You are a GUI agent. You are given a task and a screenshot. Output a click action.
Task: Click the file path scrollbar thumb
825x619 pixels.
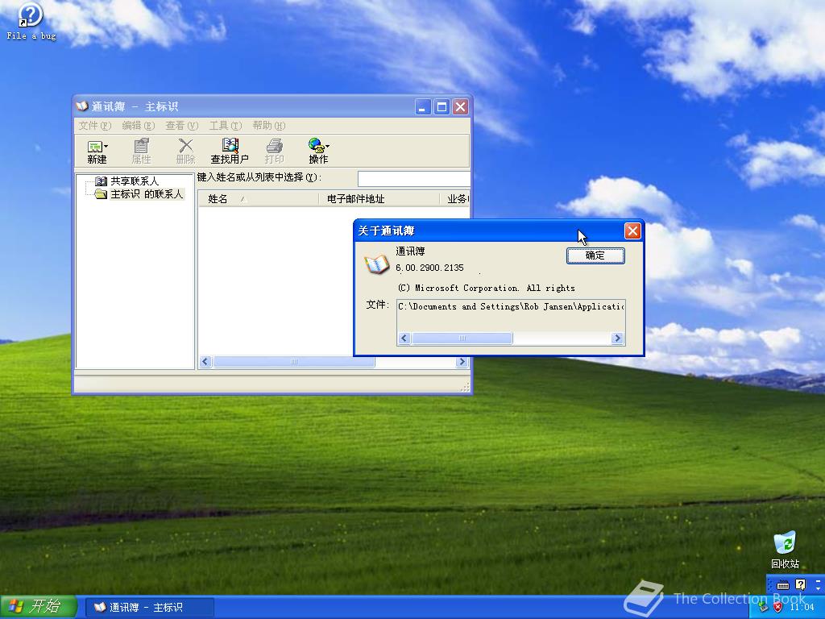click(x=462, y=338)
